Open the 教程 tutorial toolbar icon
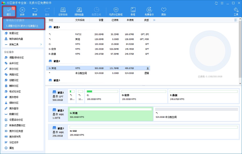Image resolution: width=242 pixels, height=154 pixels. [133, 11]
